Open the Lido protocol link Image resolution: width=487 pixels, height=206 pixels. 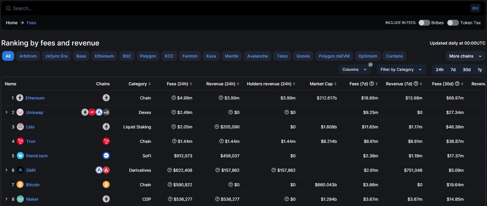[30, 127]
